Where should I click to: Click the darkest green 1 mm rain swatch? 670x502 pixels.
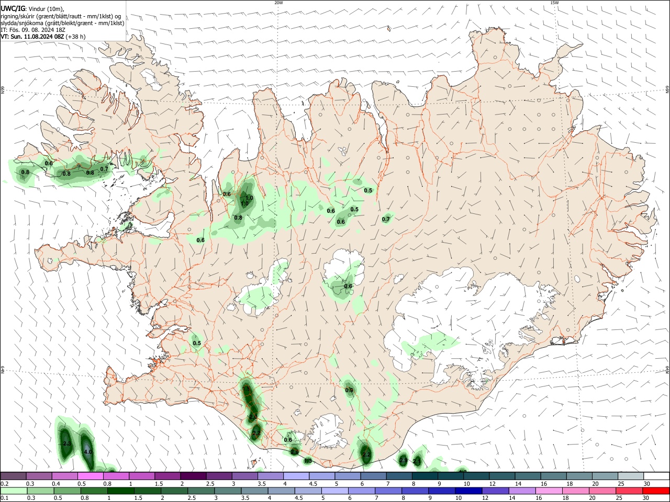[x=121, y=491]
